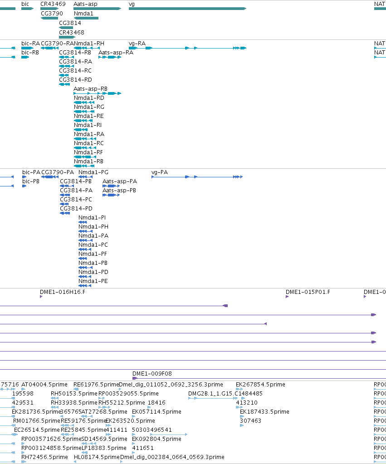Select protein Aats-asp-PA
The height and width of the screenshot is (464, 386).
tap(111, 186)
